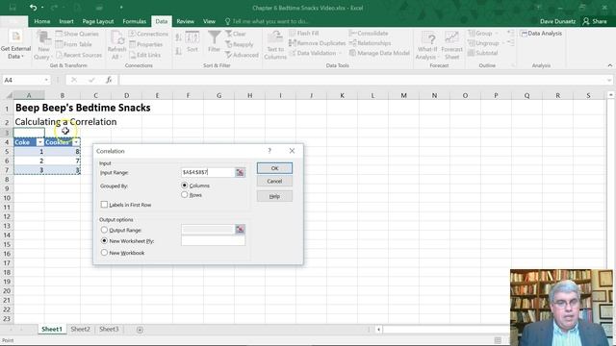Click Data Analysis button
The width and height of the screenshot is (616, 346).
541,34
